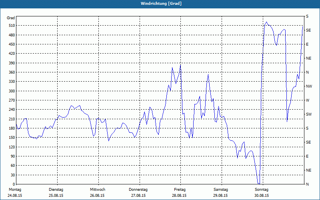
Task: Click the 330 value on the left axis
Action: (12, 82)
